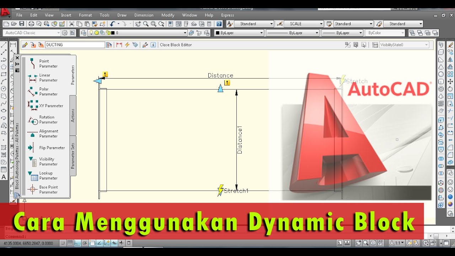Open the Help question mark icon
Viewport: 455px width, 256px height.
219,24
